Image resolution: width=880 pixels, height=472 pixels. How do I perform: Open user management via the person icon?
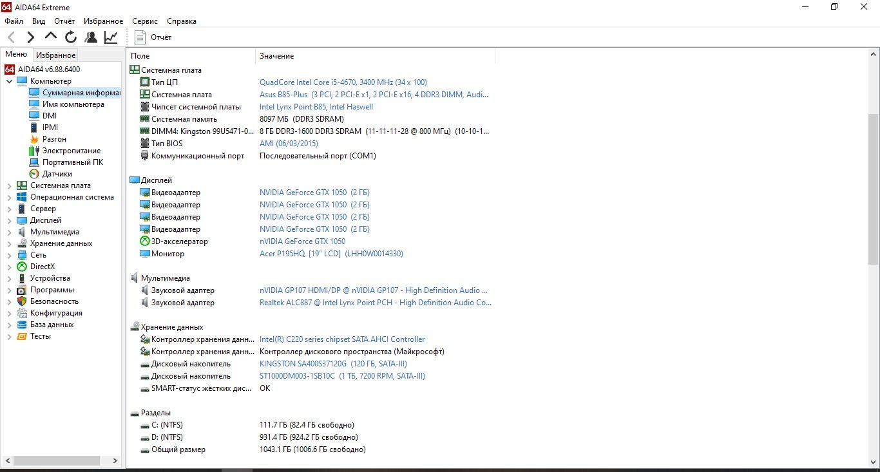(91, 37)
